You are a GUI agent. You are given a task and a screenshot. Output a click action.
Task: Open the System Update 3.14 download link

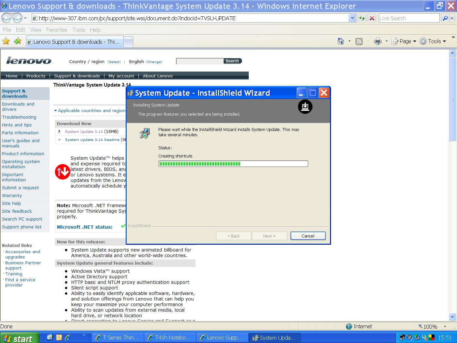84,132
